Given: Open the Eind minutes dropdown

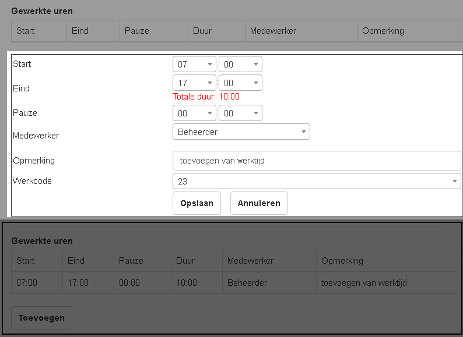Looking at the screenshot, I should point(240,83).
